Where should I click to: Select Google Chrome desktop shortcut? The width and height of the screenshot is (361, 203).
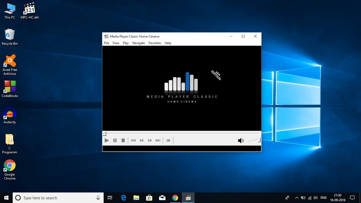tap(10, 170)
